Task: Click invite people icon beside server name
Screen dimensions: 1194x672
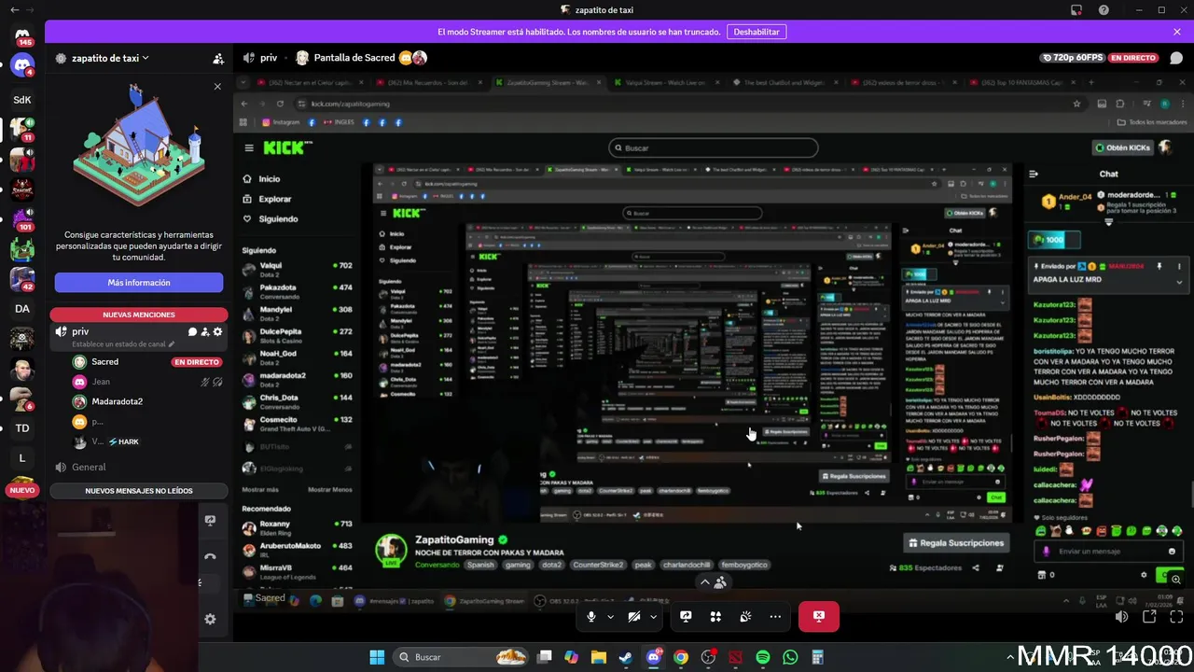Action: click(218, 59)
